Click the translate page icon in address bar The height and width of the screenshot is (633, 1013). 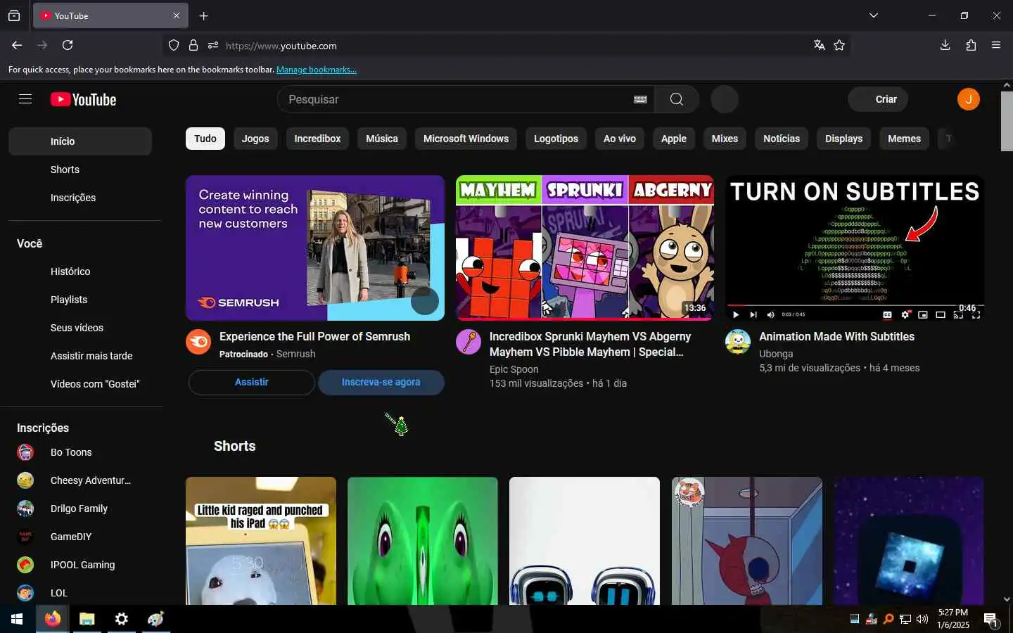pyautogui.click(x=819, y=45)
